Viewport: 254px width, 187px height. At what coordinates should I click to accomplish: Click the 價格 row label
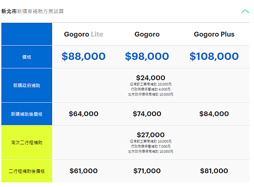tap(27, 57)
